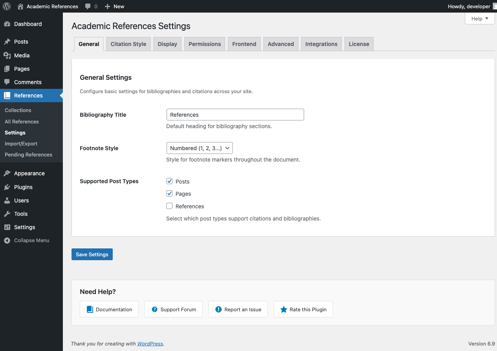Click the Save Settings button

pos(92,254)
